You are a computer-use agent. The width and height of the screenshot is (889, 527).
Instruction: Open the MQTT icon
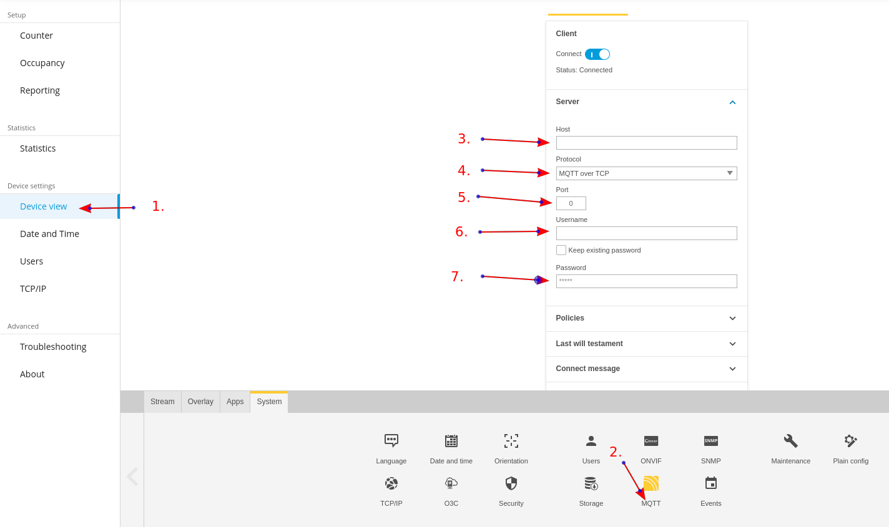point(651,483)
